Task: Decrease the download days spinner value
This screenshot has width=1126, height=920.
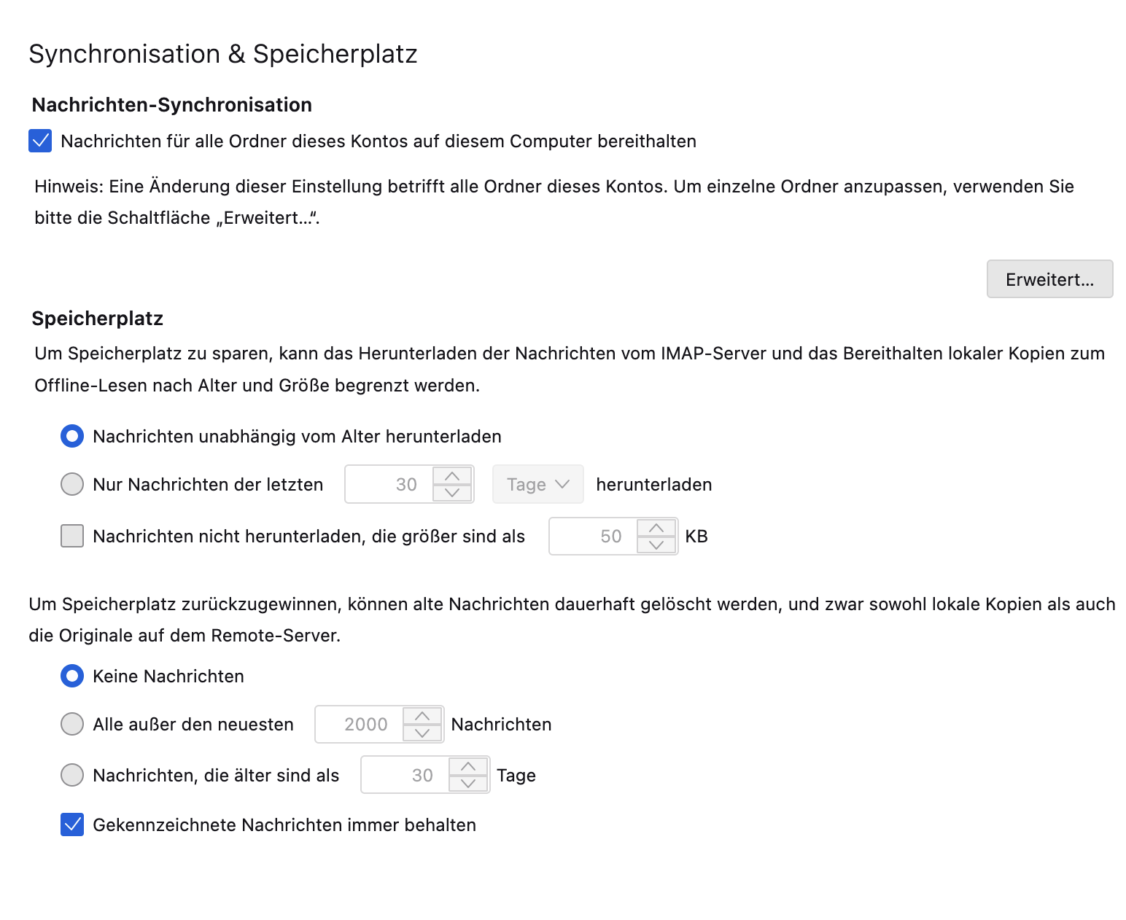Action: click(452, 493)
